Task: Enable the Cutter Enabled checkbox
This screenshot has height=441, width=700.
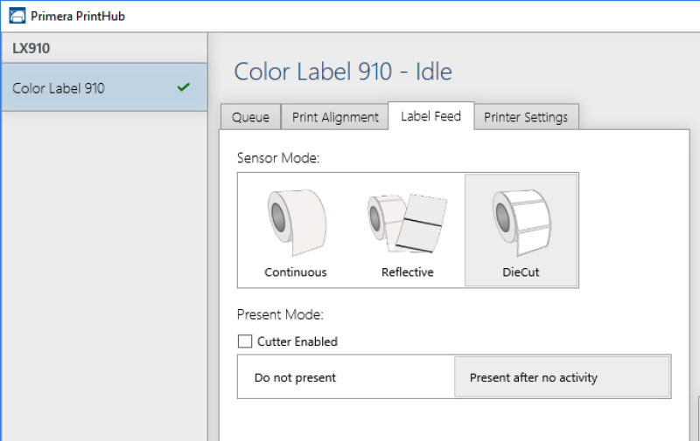Action: [x=245, y=341]
